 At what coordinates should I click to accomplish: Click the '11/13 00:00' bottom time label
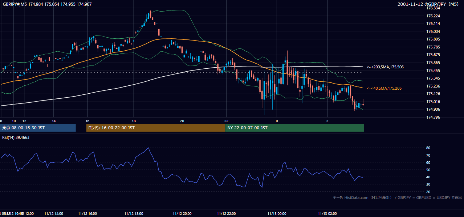click(x=277, y=214)
